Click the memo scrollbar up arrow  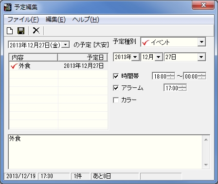coord(206,140)
